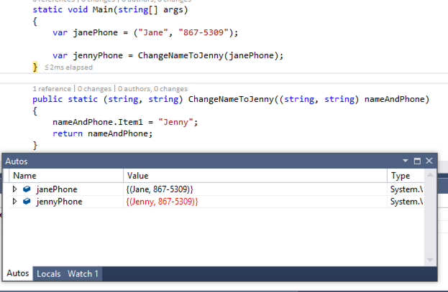This screenshot has width=448, height=292.
Task: Select the Autos tab
Action: (18, 273)
